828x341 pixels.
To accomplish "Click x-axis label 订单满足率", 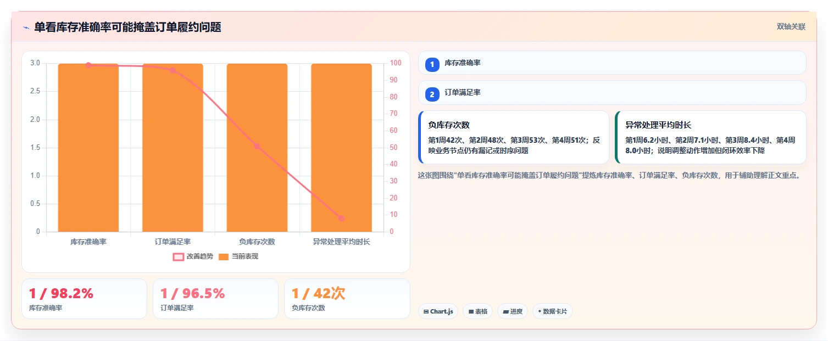I will (173, 242).
